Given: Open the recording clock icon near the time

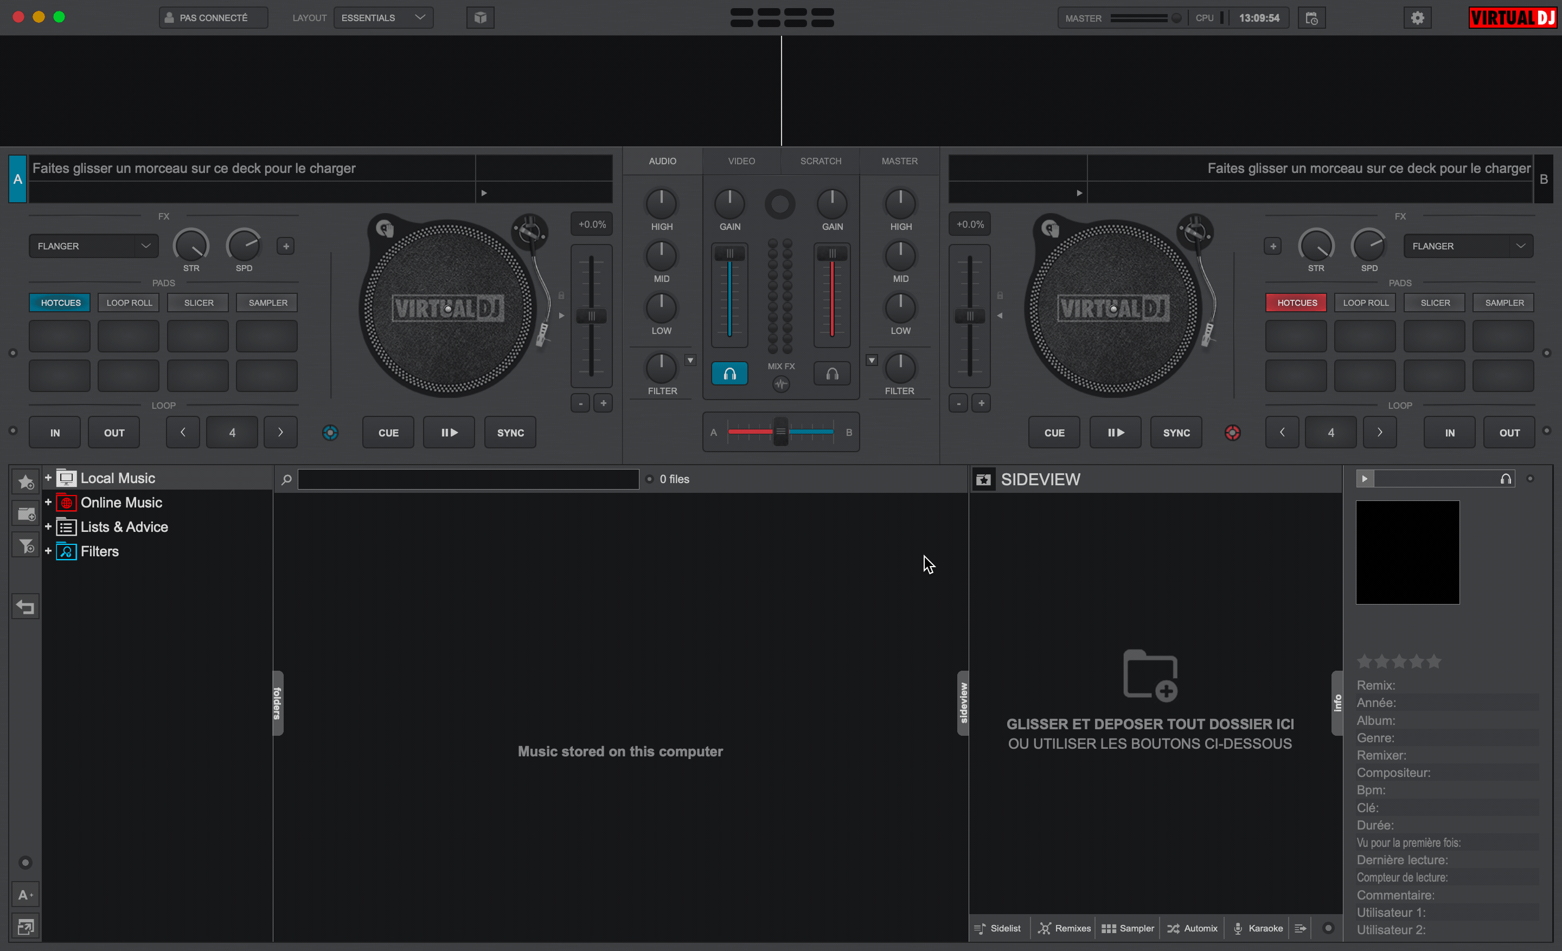Looking at the screenshot, I should [x=1311, y=18].
